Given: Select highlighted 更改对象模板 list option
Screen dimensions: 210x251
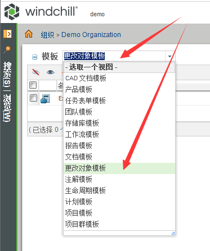Looking at the screenshot, I should (119, 168).
